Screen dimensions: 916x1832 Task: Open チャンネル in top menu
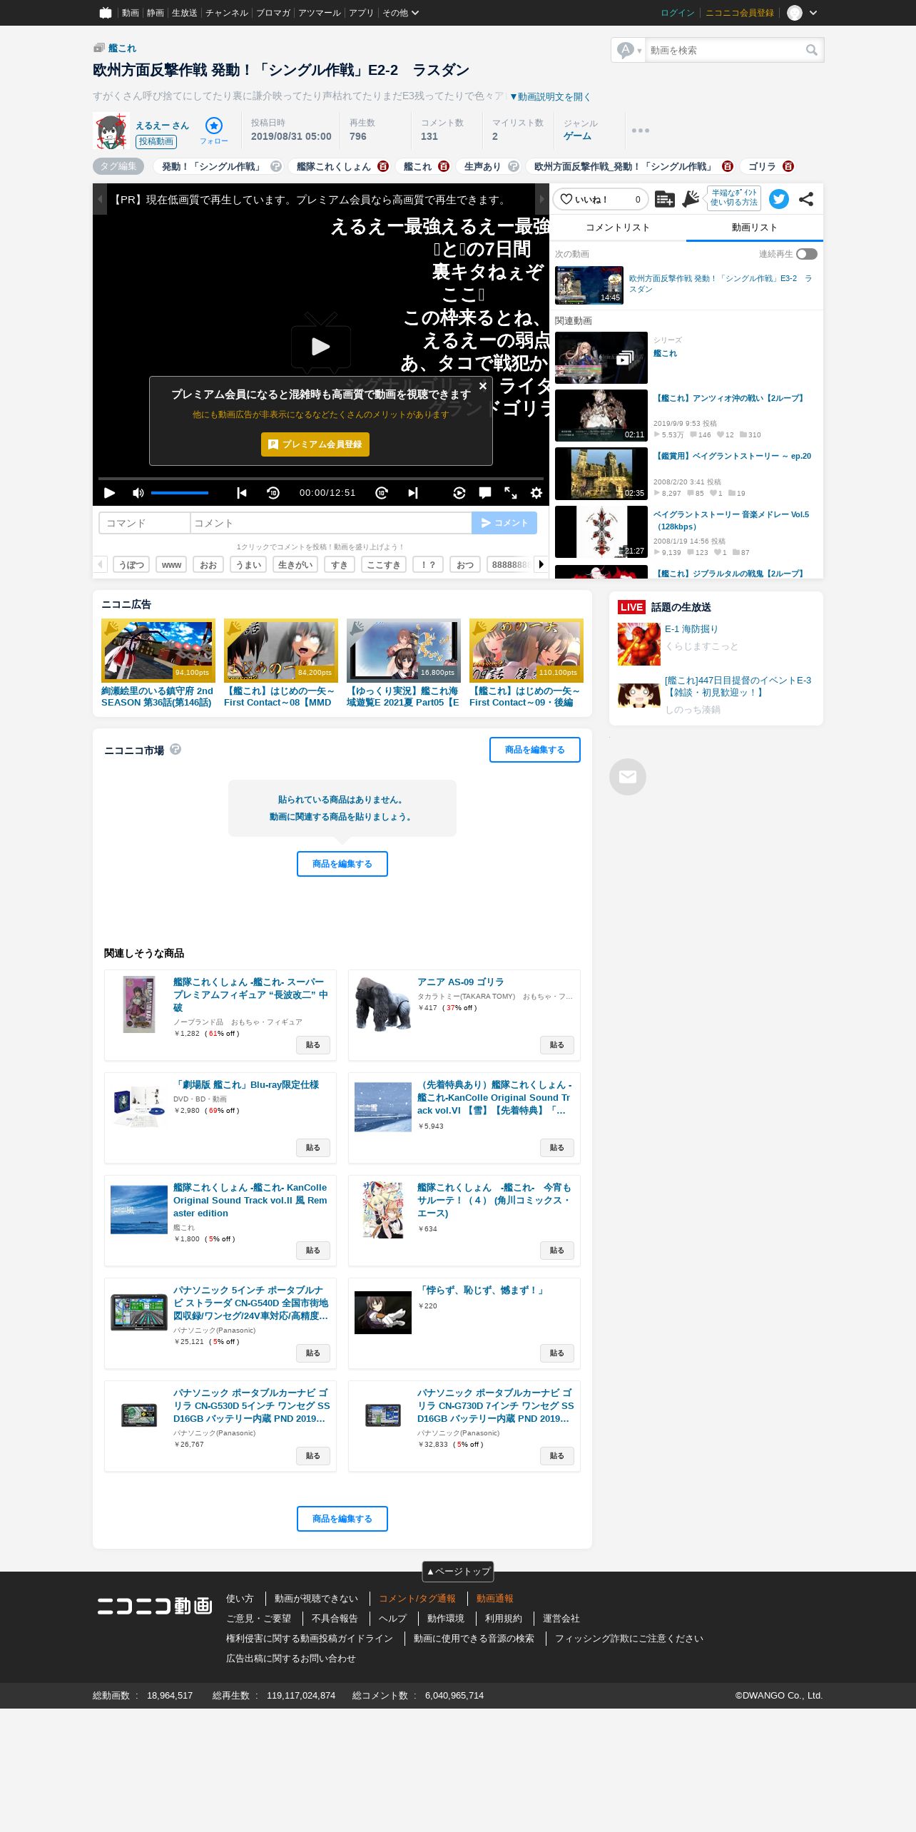[227, 13]
